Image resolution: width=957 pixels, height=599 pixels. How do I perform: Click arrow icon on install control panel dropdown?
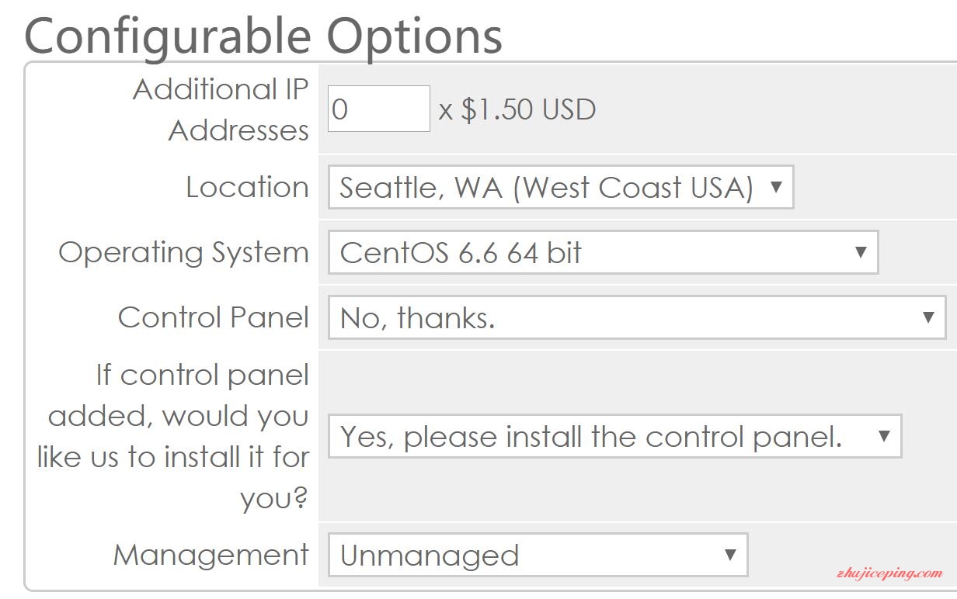883,436
